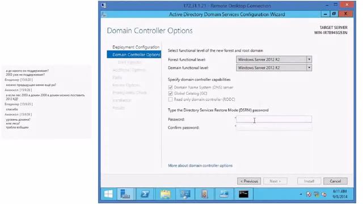Click the taskbar icon right of File Explorer
The image size is (363, 204).
(185, 194)
